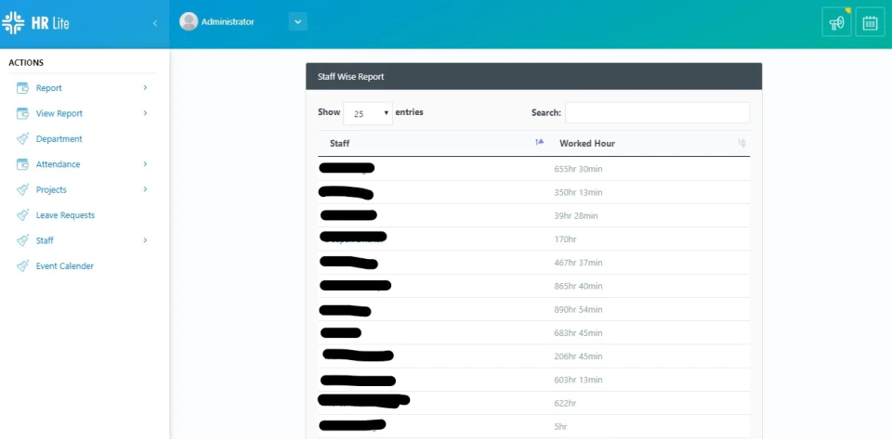Expand the Staff submenu chevron

coord(145,240)
